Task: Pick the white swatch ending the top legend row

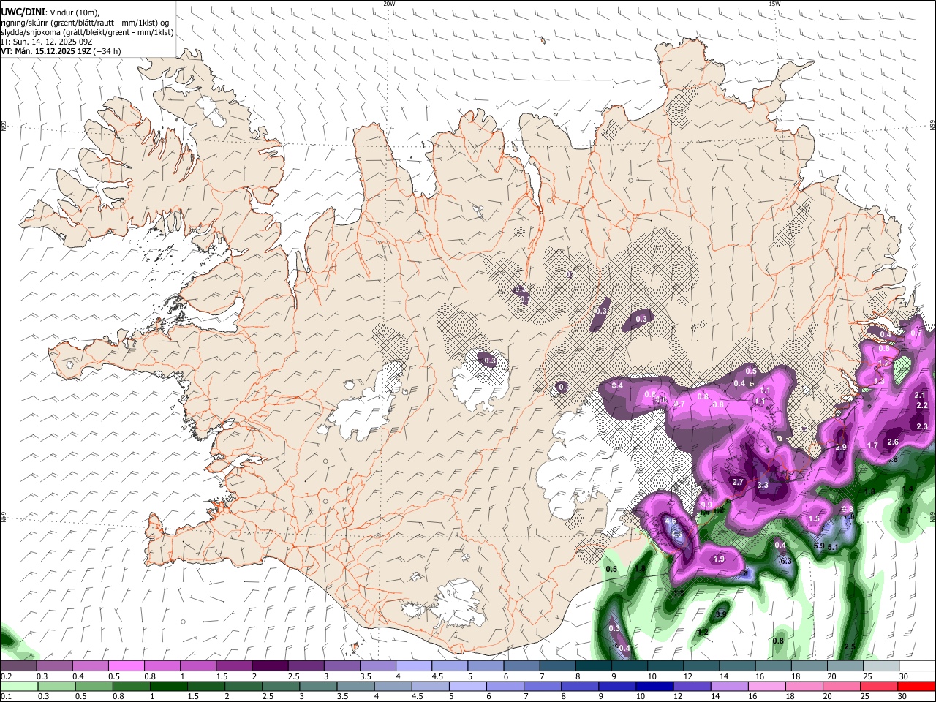Action: (x=917, y=666)
